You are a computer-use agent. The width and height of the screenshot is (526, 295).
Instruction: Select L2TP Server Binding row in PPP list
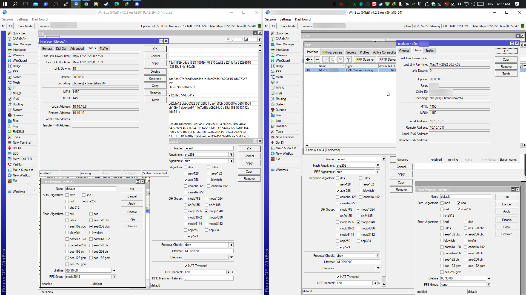click(x=351, y=70)
